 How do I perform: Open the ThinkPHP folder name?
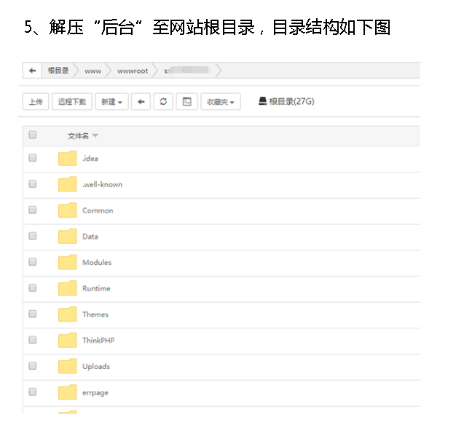click(x=98, y=341)
